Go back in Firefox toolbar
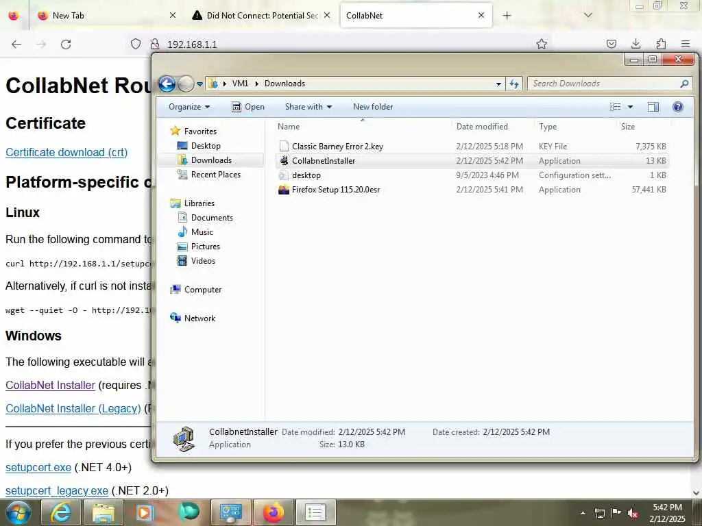 click(x=16, y=45)
